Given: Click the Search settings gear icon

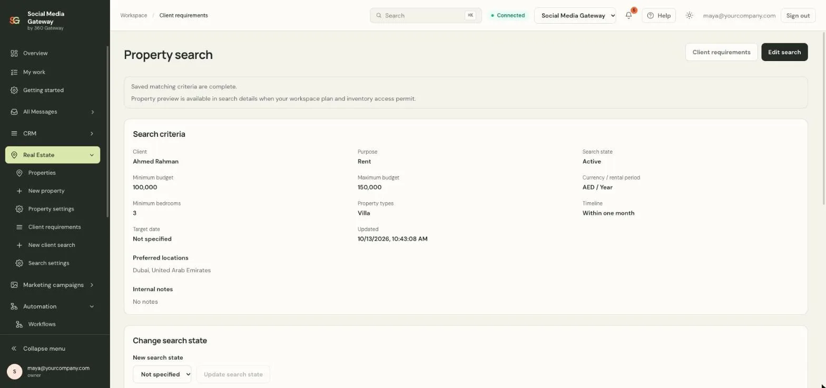Looking at the screenshot, I should (x=19, y=263).
